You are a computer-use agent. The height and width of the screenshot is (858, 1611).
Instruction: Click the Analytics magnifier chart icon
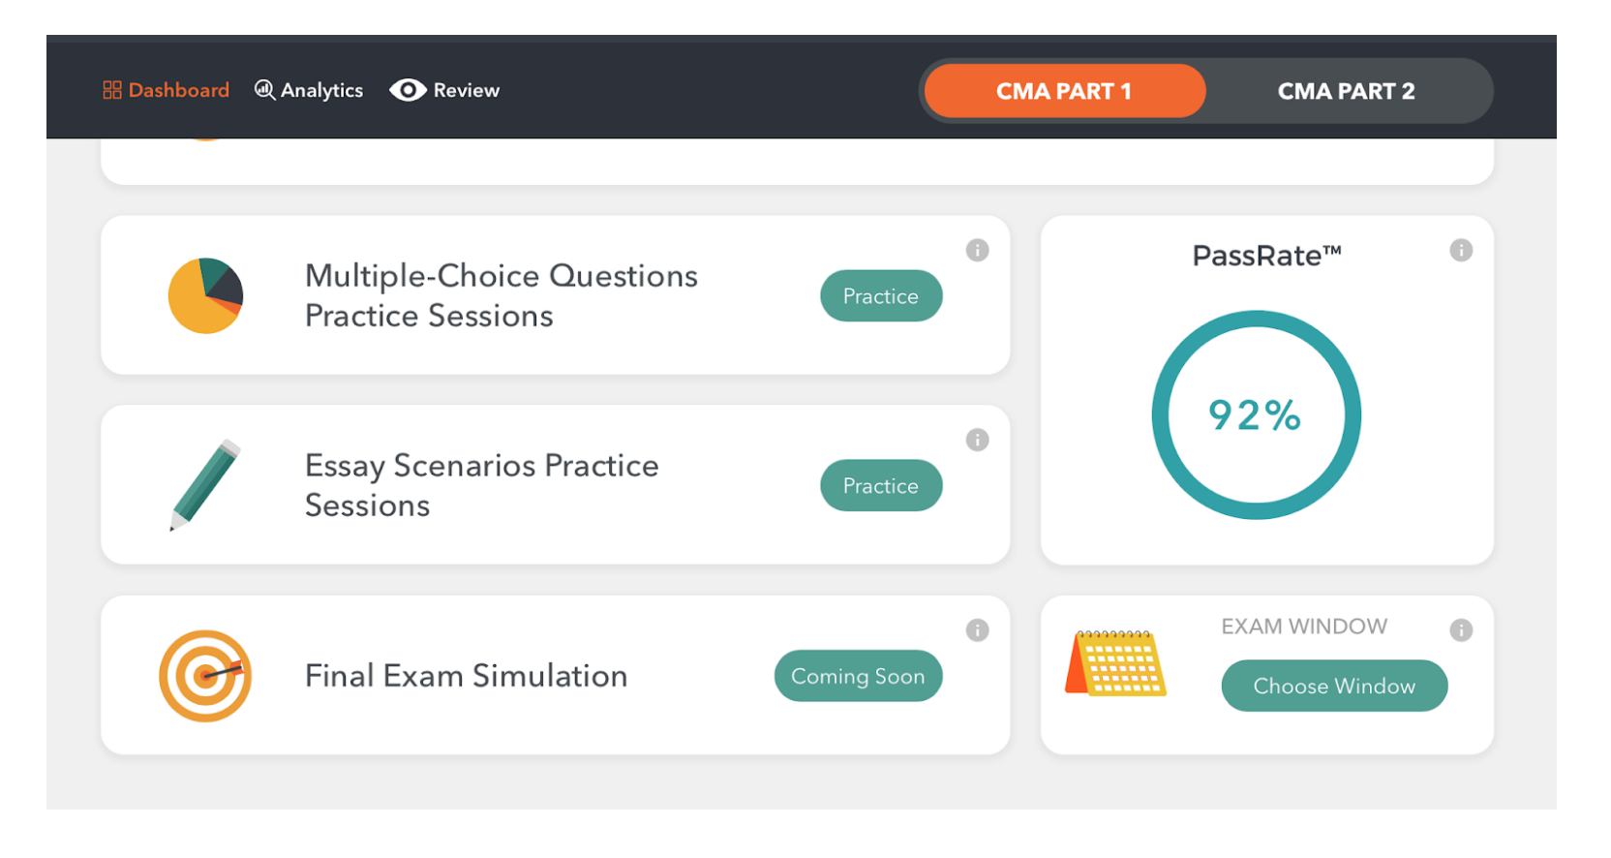pyautogui.click(x=264, y=90)
